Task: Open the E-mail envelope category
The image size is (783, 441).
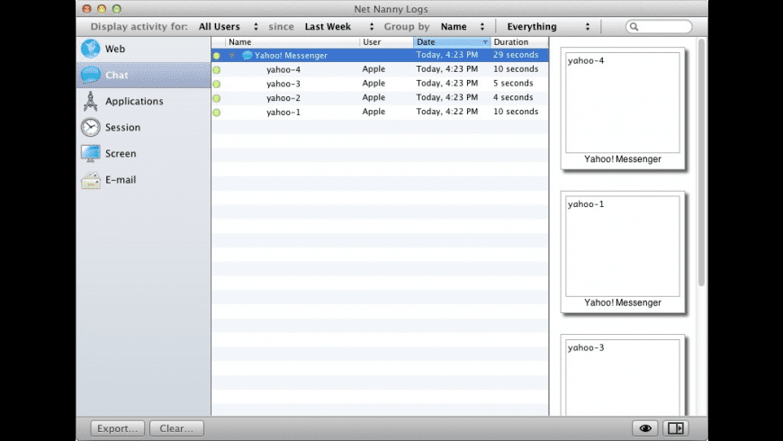Action: point(143,180)
